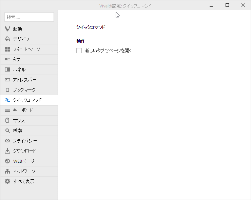Click the Vivaldi logo icon beside 起動
Viewport: 251px width, 200px height.
[x=7, y=29]
